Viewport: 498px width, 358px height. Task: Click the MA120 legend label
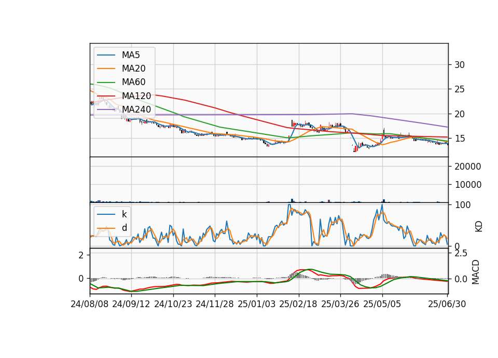pos(136,95)
